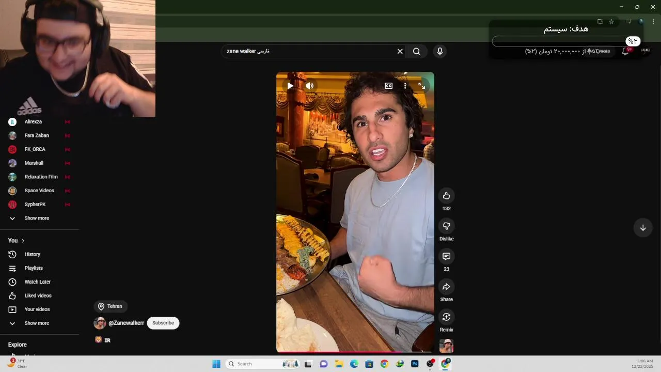Click the Tehran location chip
The height and width of the screenshot is (372, 661).
110,306
